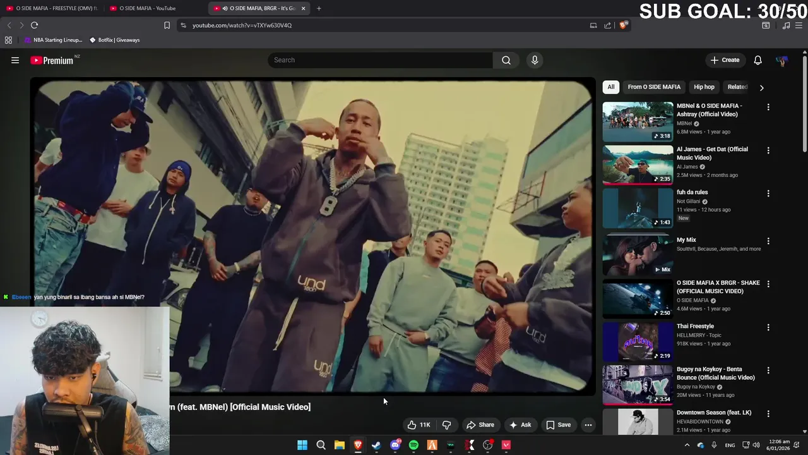Click the search magnifier button
The width and height of the screenshot is (808, 455).
506,60
